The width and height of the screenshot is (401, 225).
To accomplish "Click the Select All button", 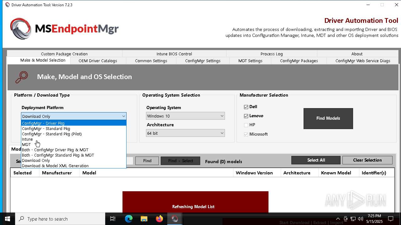I will 316,160.
